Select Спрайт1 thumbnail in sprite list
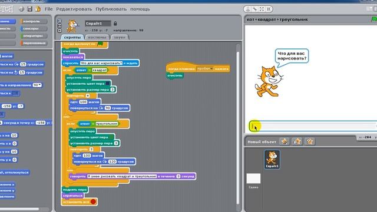The height and width of the screenshot is (212, 377). [x=272, y=160]
